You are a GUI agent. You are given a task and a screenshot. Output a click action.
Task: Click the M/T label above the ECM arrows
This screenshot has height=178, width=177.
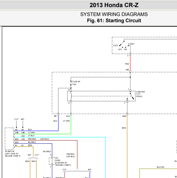coord(23,119)
